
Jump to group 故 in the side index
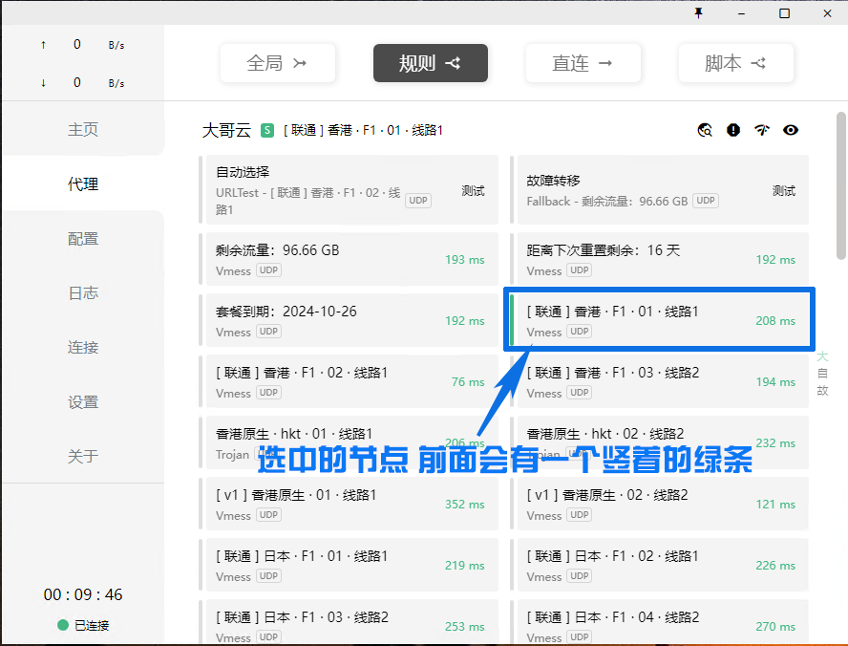point(822,390)
